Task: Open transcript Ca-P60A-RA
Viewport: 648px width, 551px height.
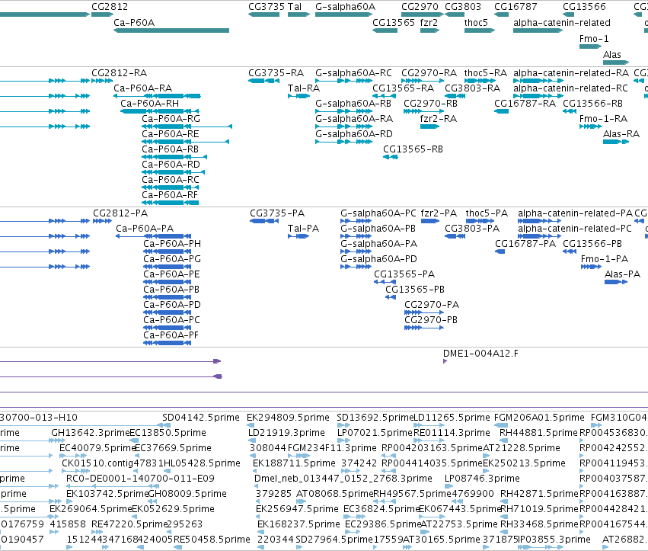Action: (142, 88)
